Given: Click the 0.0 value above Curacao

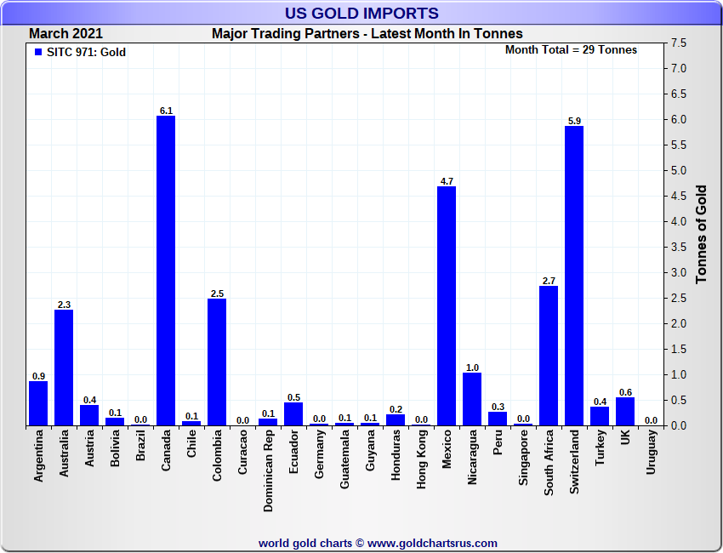Looking at the screenshot, I should point(242,420).
